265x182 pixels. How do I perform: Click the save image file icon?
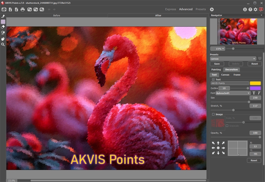click(x=16, y=9)
